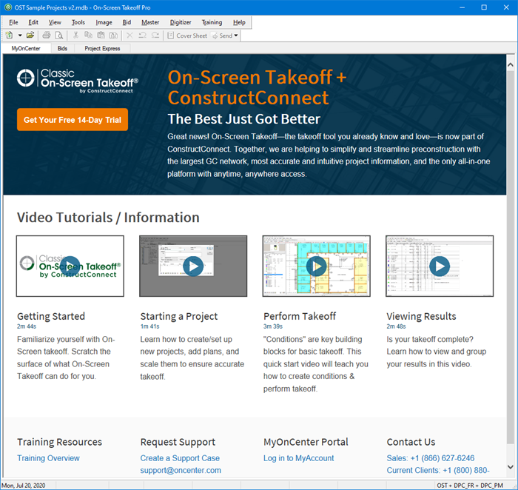Open the Master menu
This screenshot has width=518, height=490.
coord(150,22)
